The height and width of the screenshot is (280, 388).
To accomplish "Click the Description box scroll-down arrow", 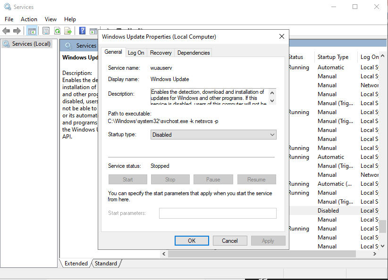I will pyautogui.click(x=272, y=100).
